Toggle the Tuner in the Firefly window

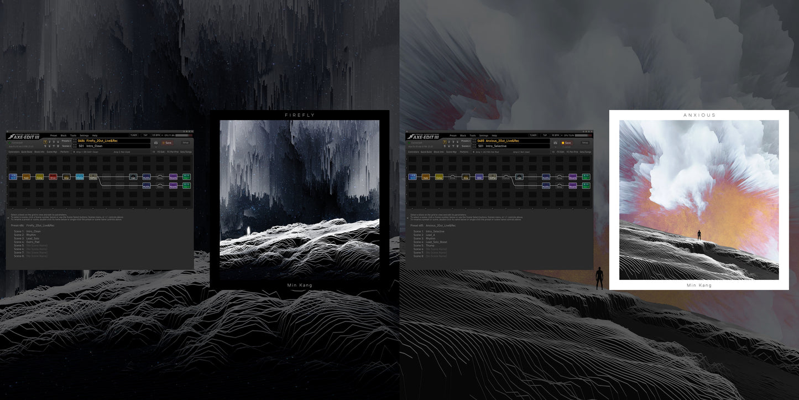point(134,135)
